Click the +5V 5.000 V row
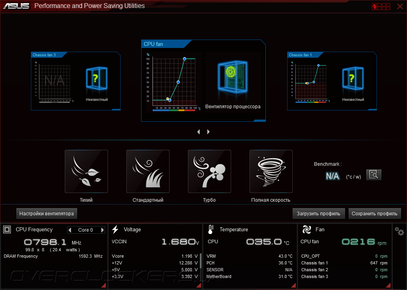This screenshot has width=407, height=290. coord(155,270)
